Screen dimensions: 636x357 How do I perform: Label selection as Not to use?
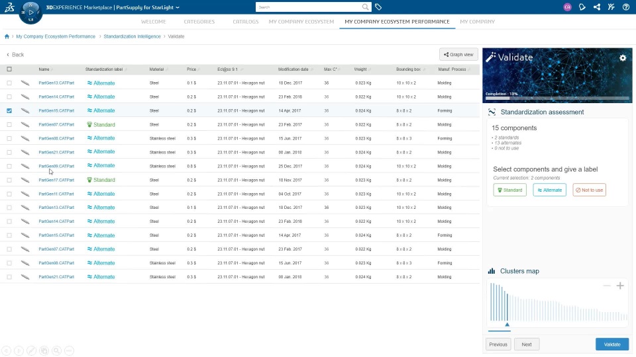(590, 190)
